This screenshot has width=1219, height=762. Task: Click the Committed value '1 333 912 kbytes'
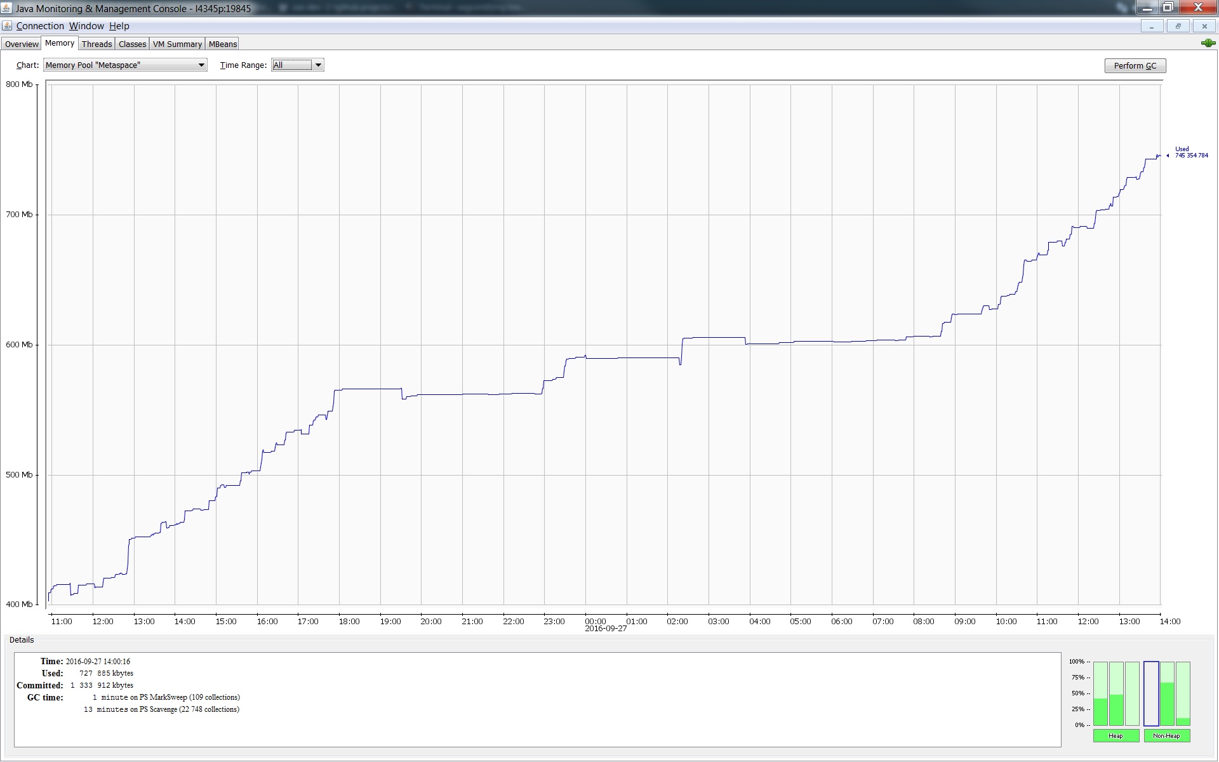tap(102, 685)
